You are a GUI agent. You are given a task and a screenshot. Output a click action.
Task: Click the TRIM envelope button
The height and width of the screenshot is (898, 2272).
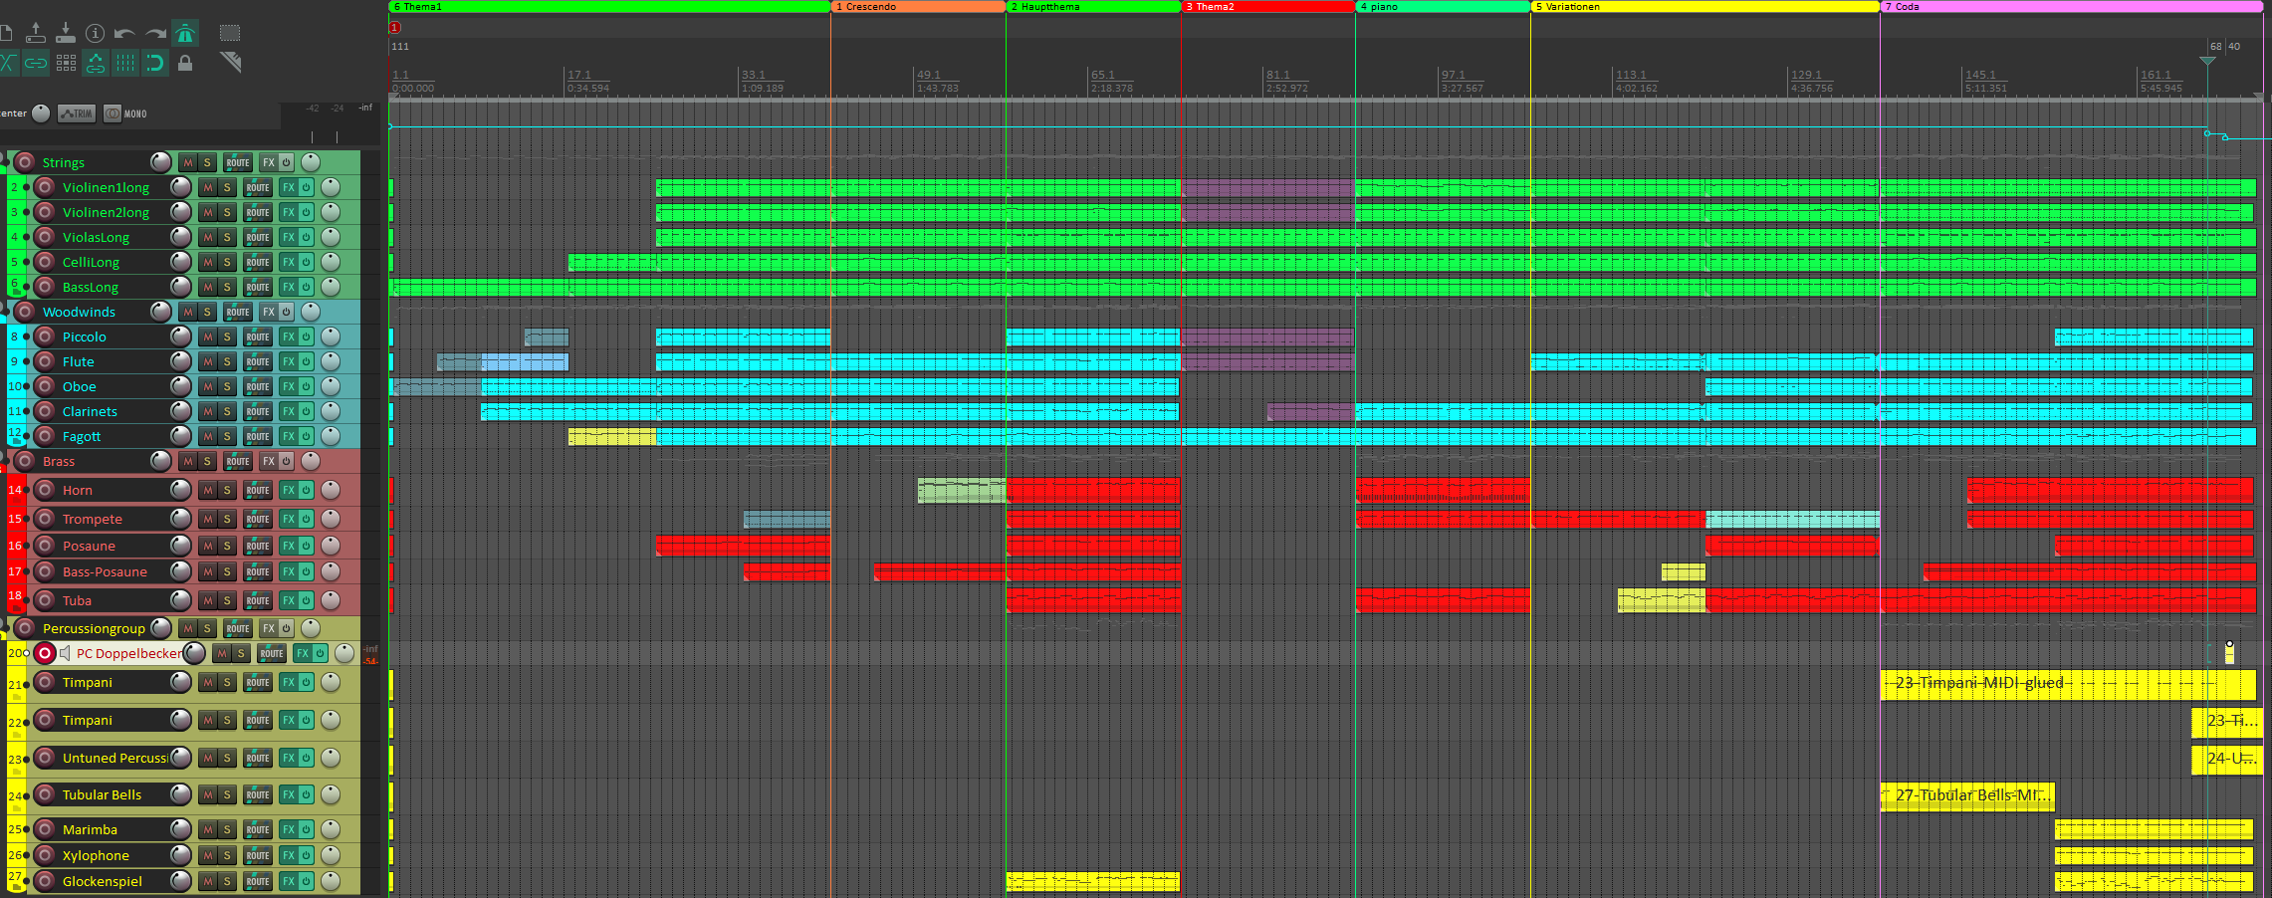pos(77,113)
